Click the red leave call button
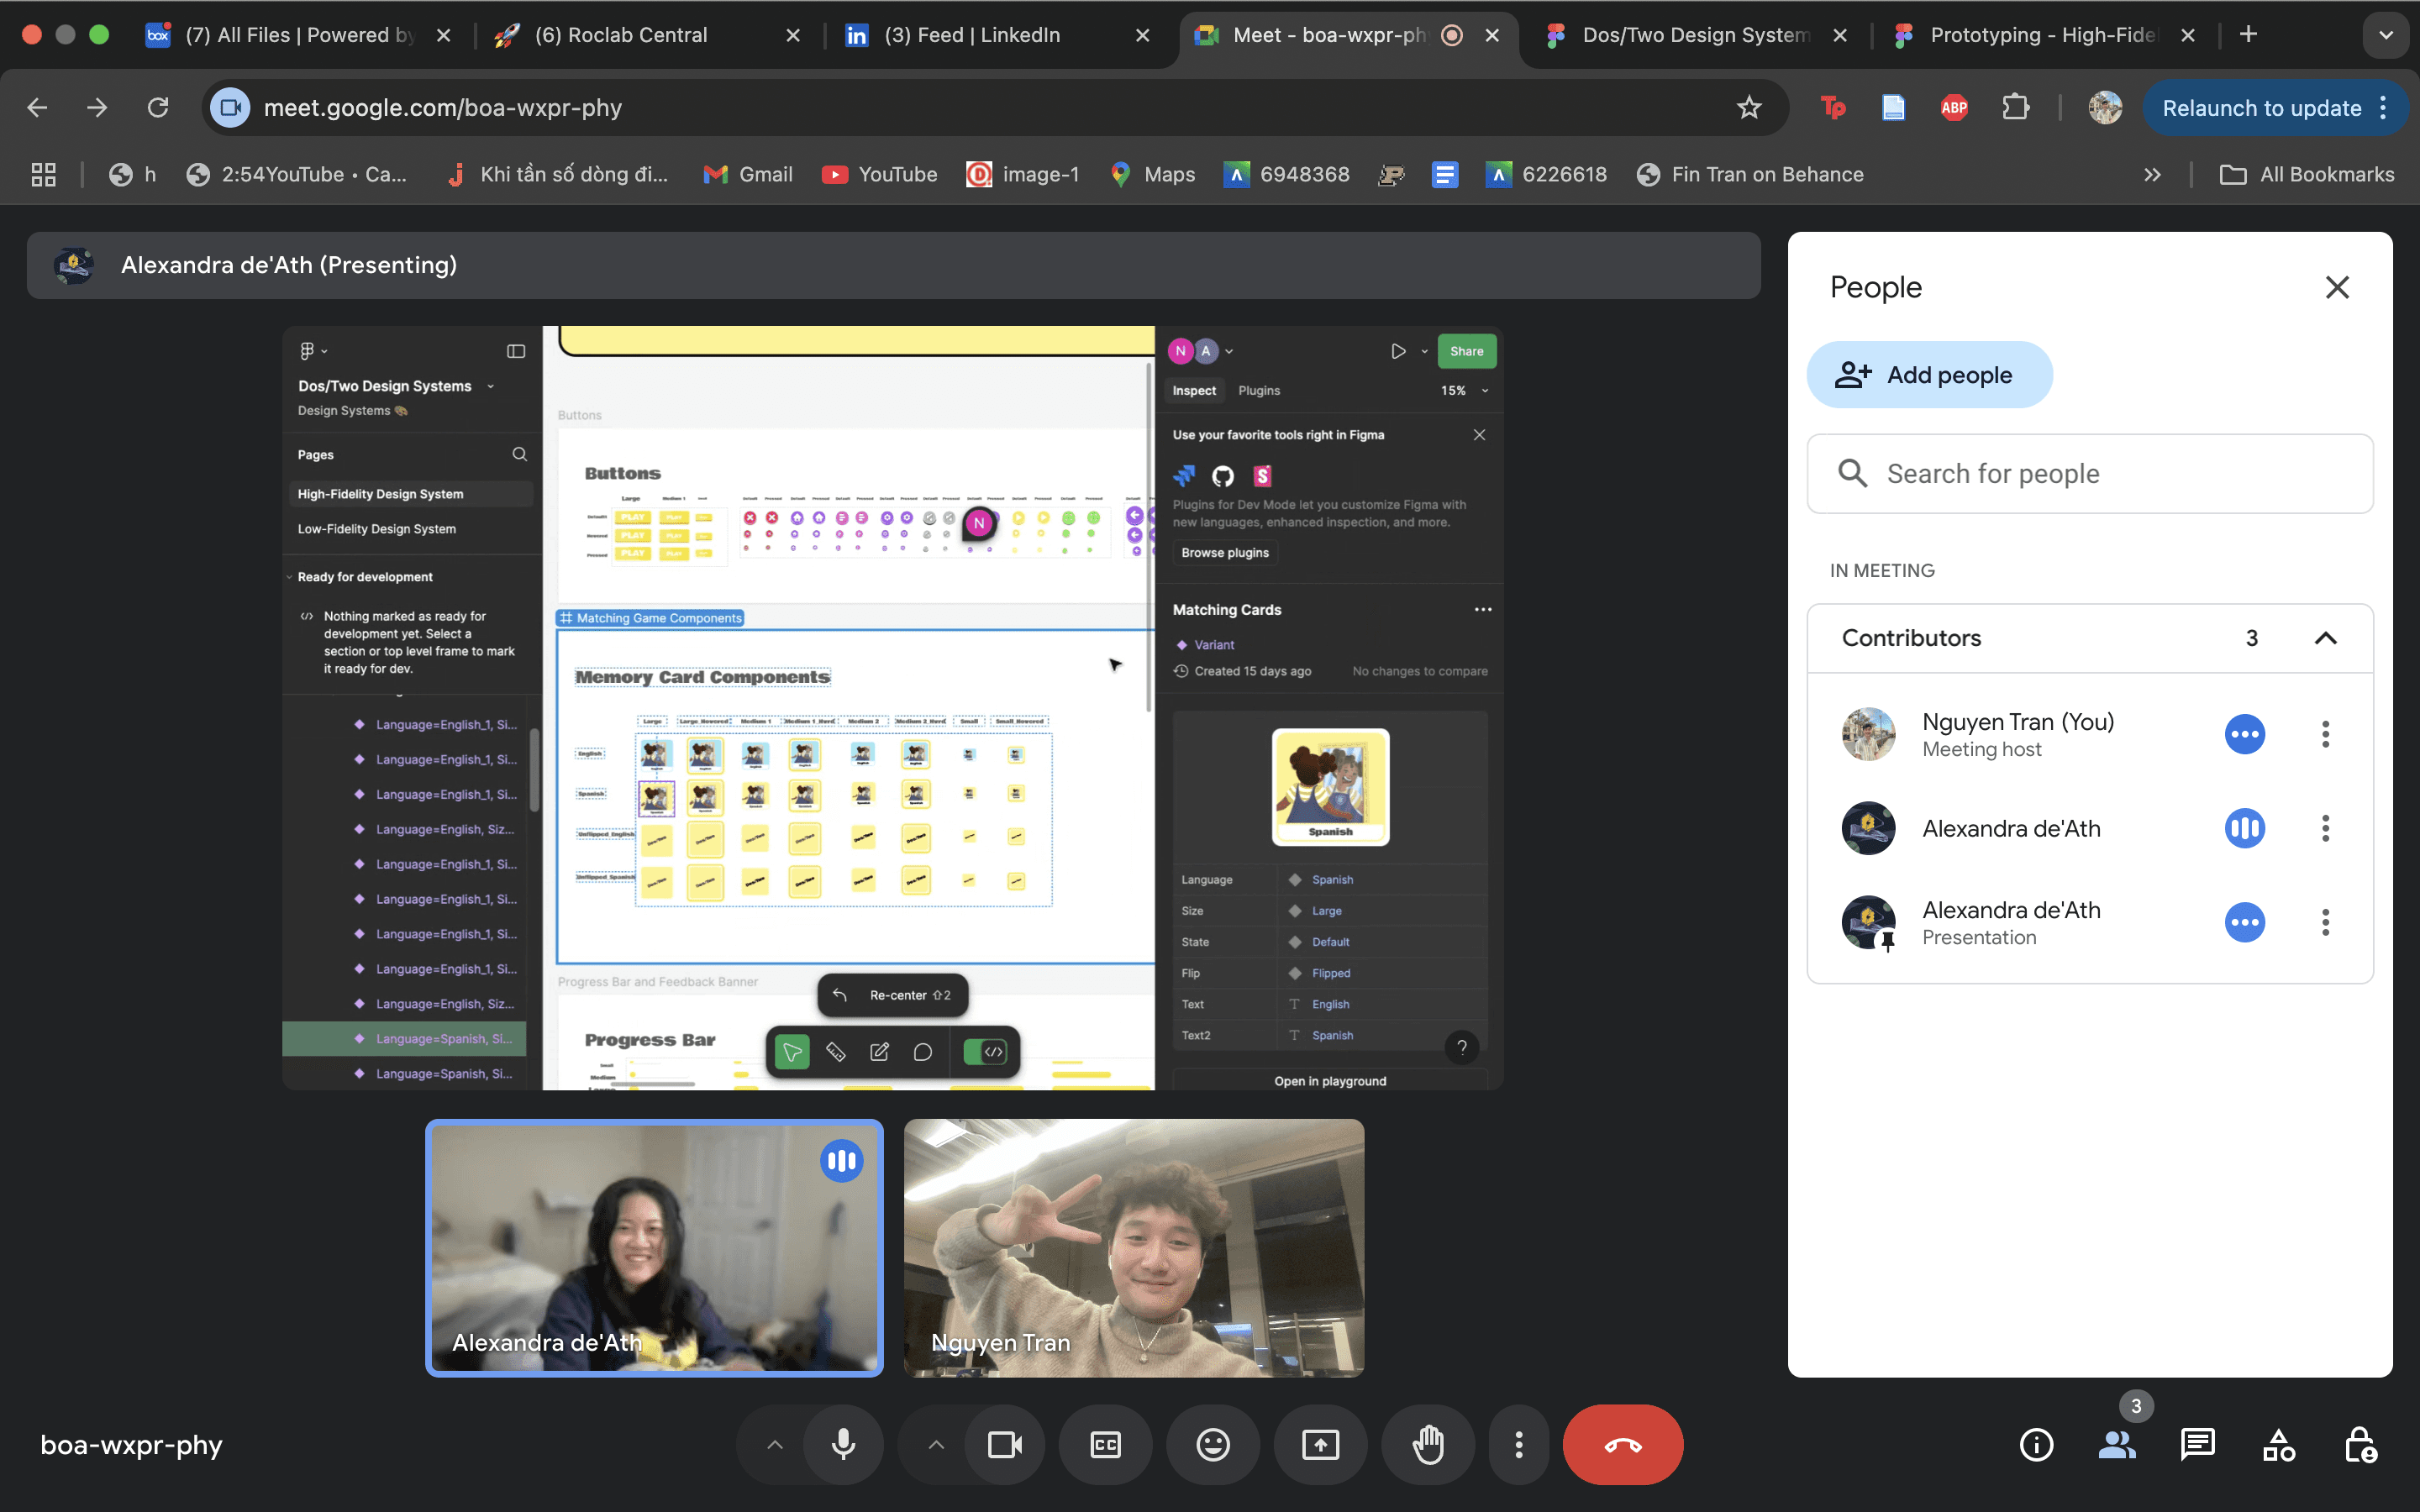This screenshot has width=2420, height=1512. click(1622, 1444)
